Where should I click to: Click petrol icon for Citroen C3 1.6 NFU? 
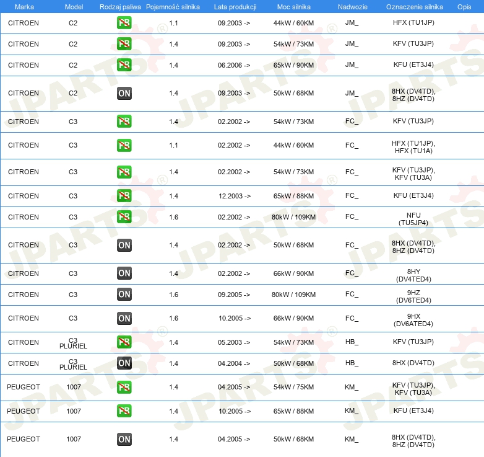pyautogui.click(x=124, y=217)
